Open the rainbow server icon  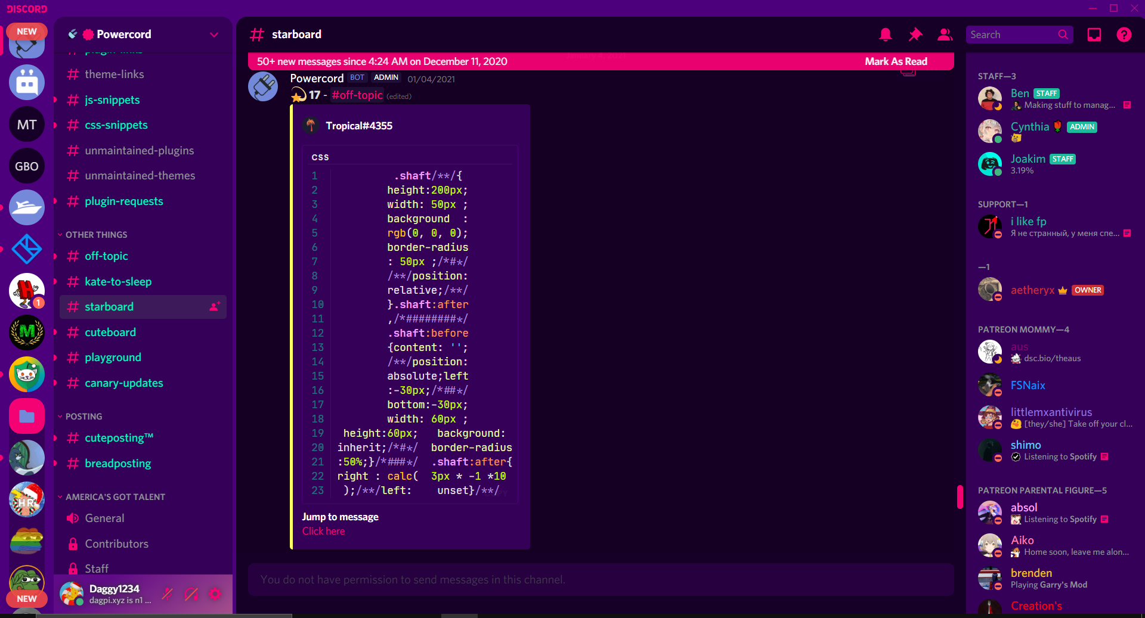click(x=27, y=541)
